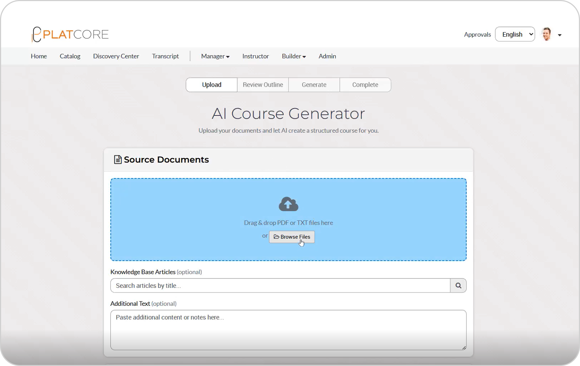580x366 pixels.
Task: Click the additional notes text area
Action: (288, 330)
